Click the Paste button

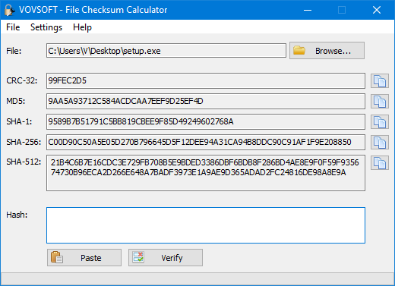pos(84,258)
